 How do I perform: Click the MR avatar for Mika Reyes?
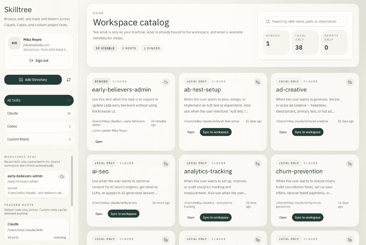(14, 43)
